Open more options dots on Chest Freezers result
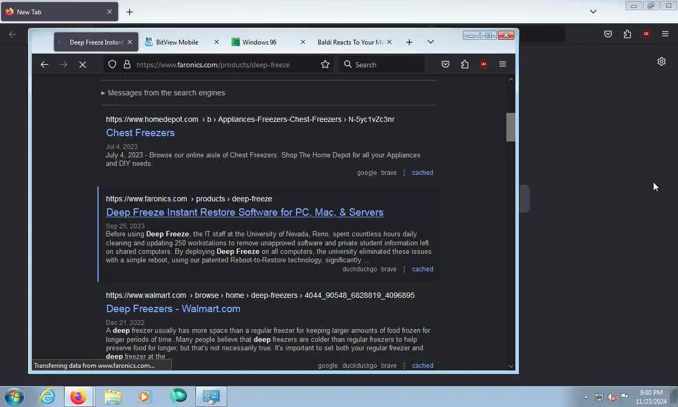The image size is (678, 407). tap(404, 173)
